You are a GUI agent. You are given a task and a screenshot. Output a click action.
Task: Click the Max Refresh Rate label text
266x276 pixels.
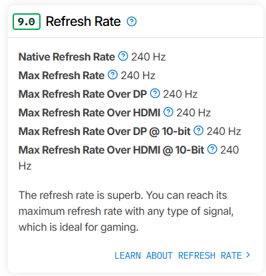click(61, 75)
